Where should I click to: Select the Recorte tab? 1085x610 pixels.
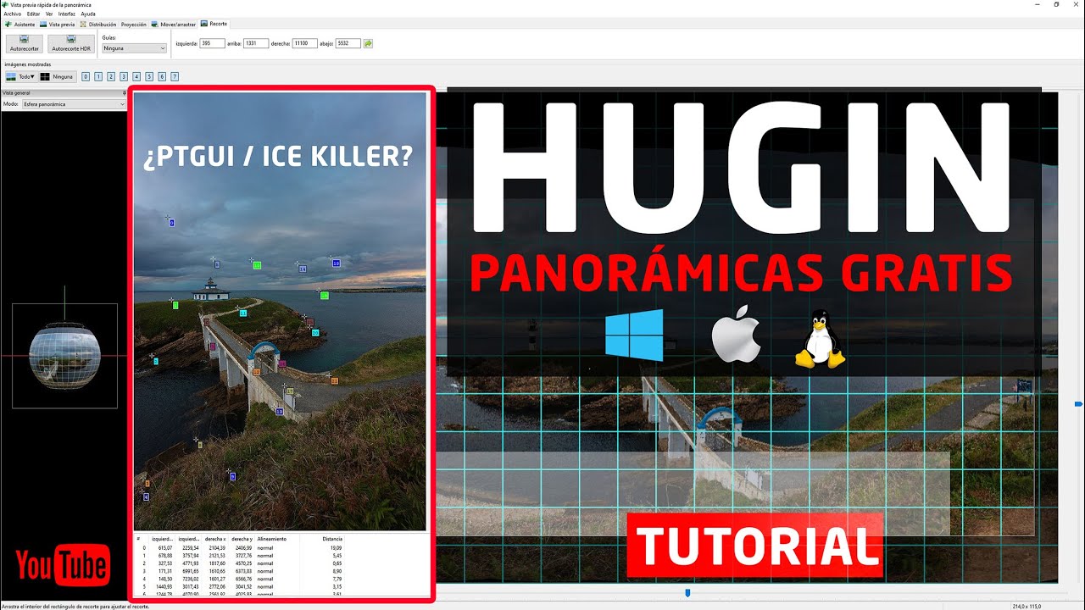(x=214, y=24)
